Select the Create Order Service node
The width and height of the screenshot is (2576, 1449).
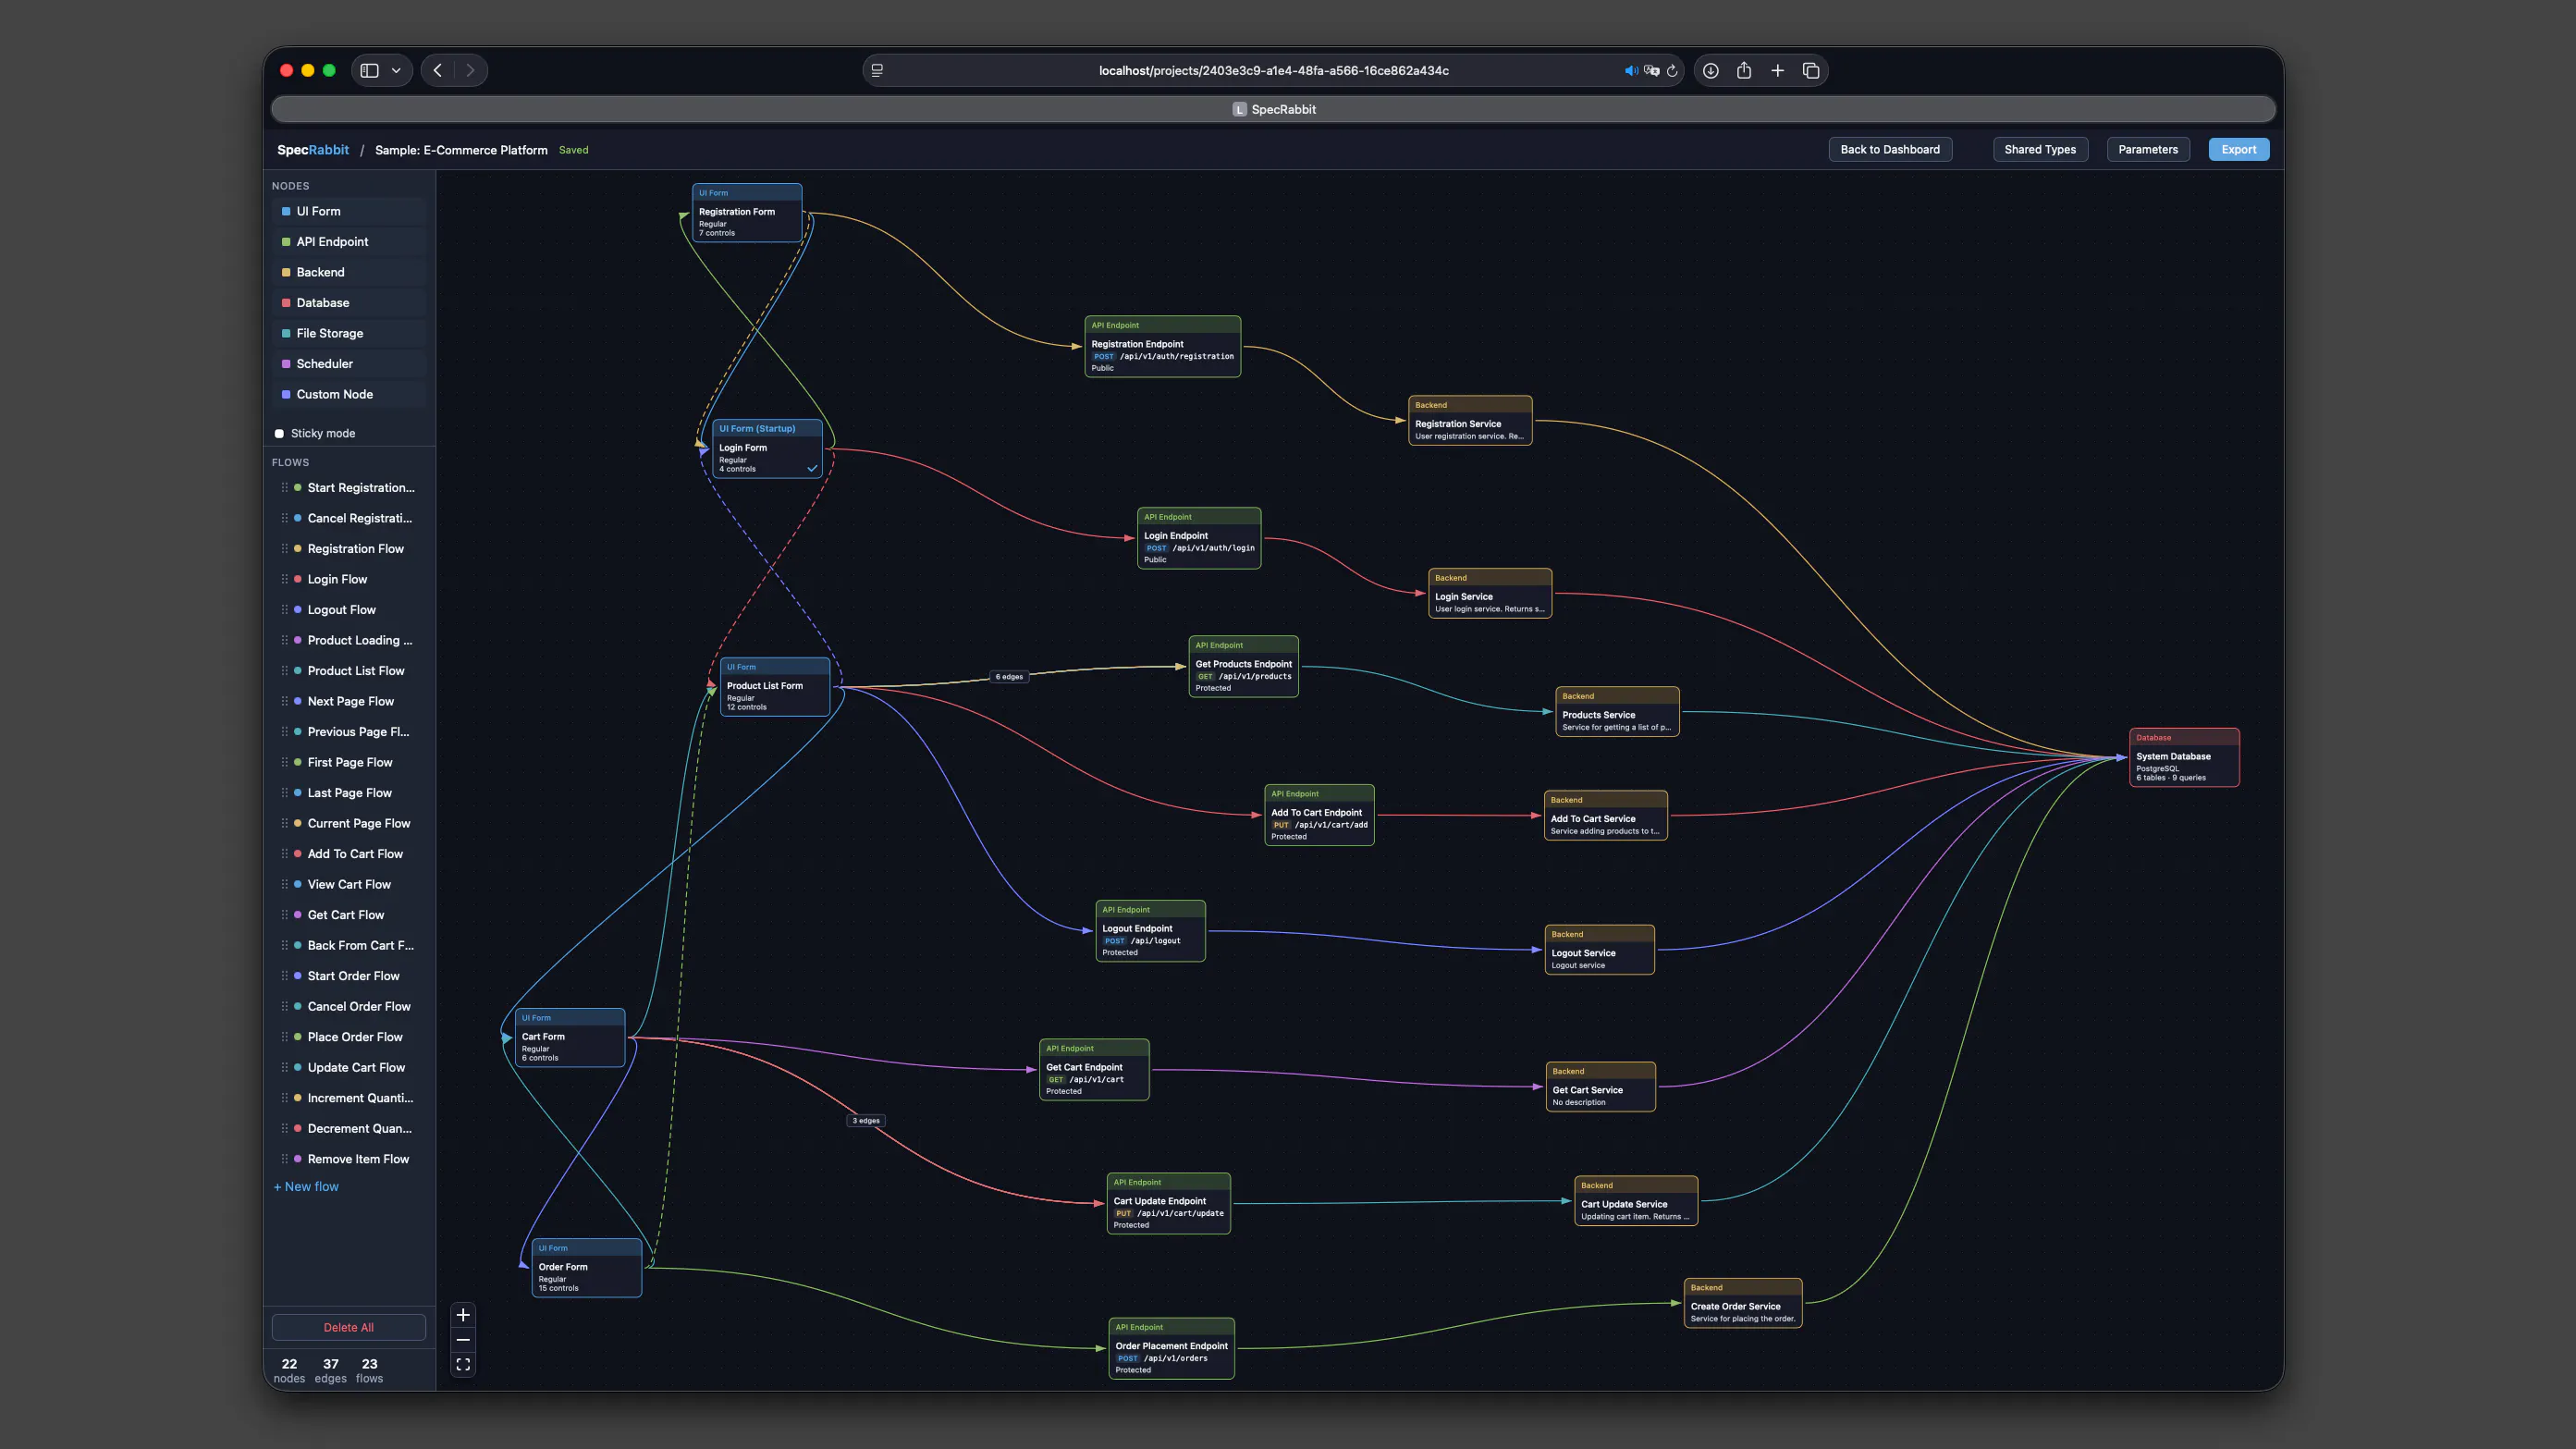point(1743,1304)
